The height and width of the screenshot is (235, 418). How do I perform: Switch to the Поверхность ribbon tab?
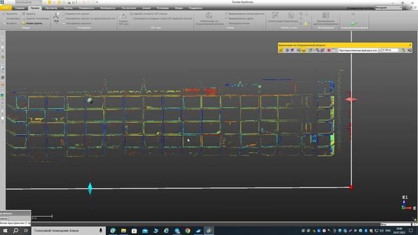coord(86,8)
